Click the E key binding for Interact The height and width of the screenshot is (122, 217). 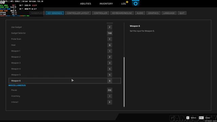tap(110, 102)
